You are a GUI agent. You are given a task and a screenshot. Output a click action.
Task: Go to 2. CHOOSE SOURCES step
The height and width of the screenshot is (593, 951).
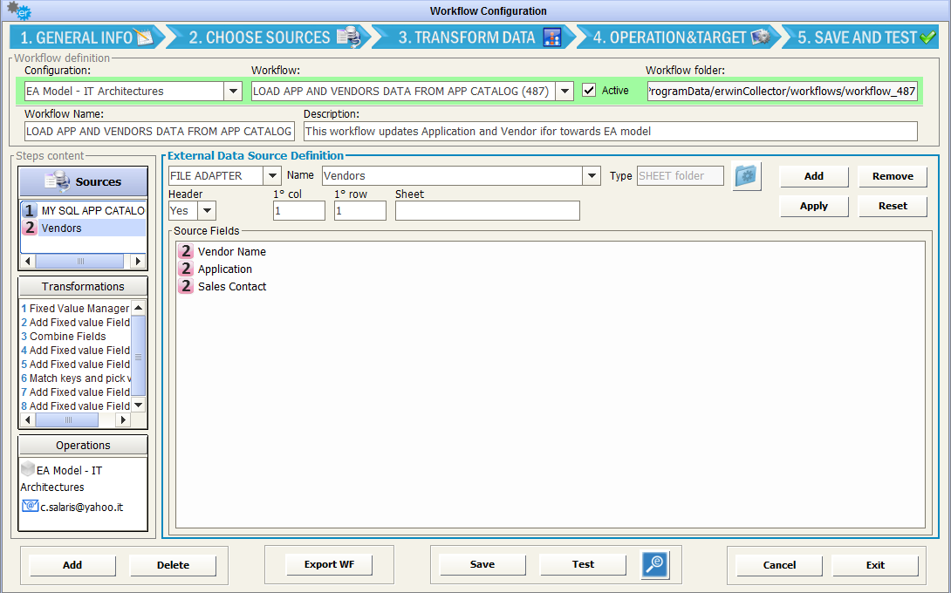[x=274, y=37]
